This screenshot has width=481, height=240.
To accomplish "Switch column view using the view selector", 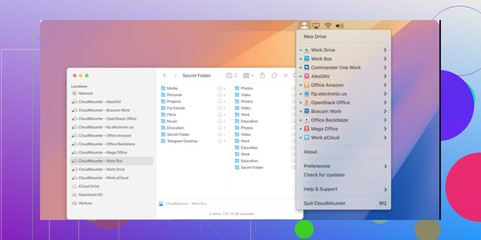I will coord(231,76).
